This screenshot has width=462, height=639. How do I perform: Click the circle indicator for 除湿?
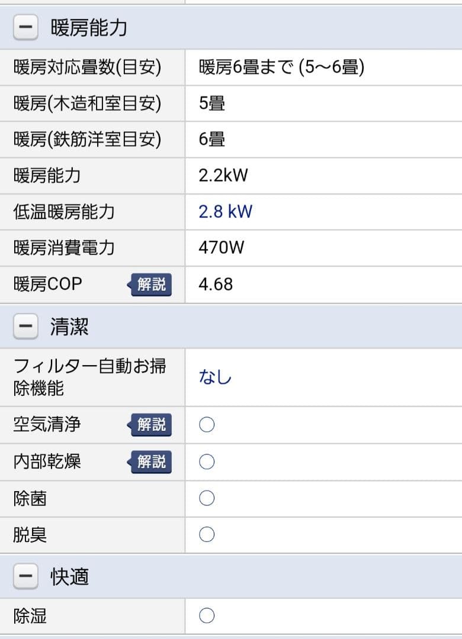tap(206, 616)
